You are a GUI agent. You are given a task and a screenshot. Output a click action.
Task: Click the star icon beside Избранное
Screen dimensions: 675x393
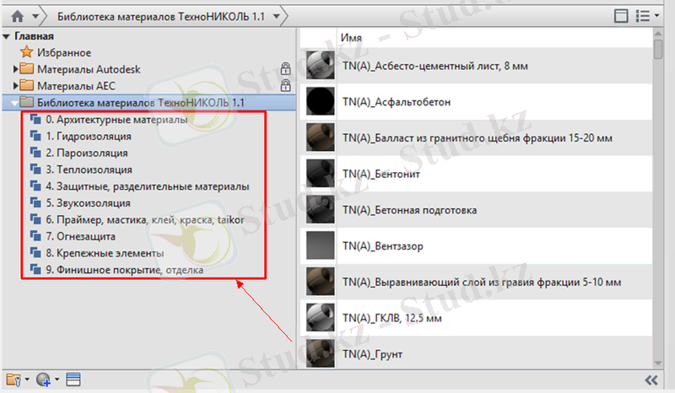[26, 52]
